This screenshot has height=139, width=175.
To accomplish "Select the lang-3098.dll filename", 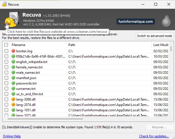I will tap(26, 99).
